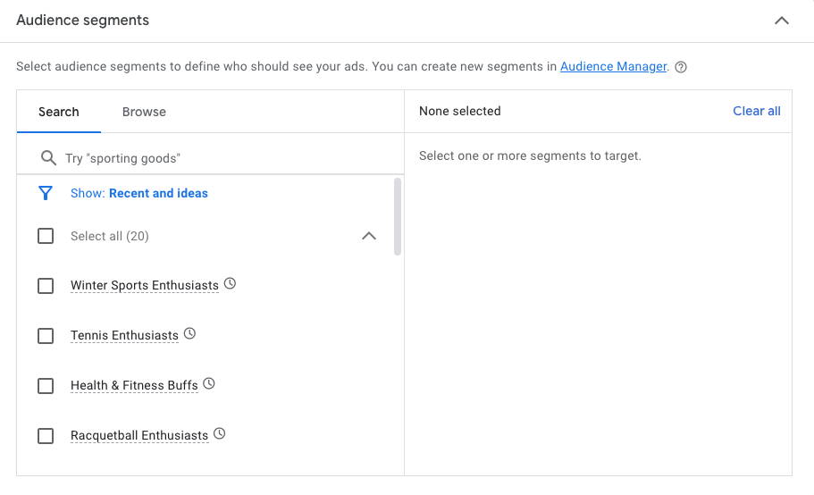This screenshot has height=495, width=814.
Task: Click Clear all selected segments
Action: 756,111
